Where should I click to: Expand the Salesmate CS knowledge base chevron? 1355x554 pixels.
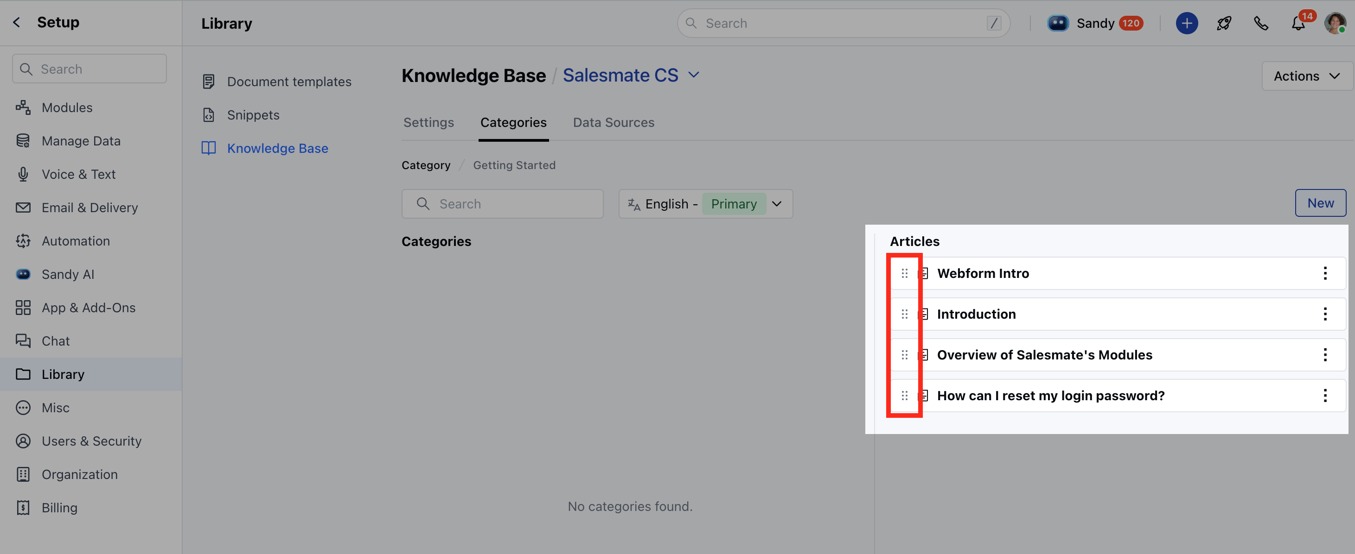pyautogui.click(x=693, y=75)
